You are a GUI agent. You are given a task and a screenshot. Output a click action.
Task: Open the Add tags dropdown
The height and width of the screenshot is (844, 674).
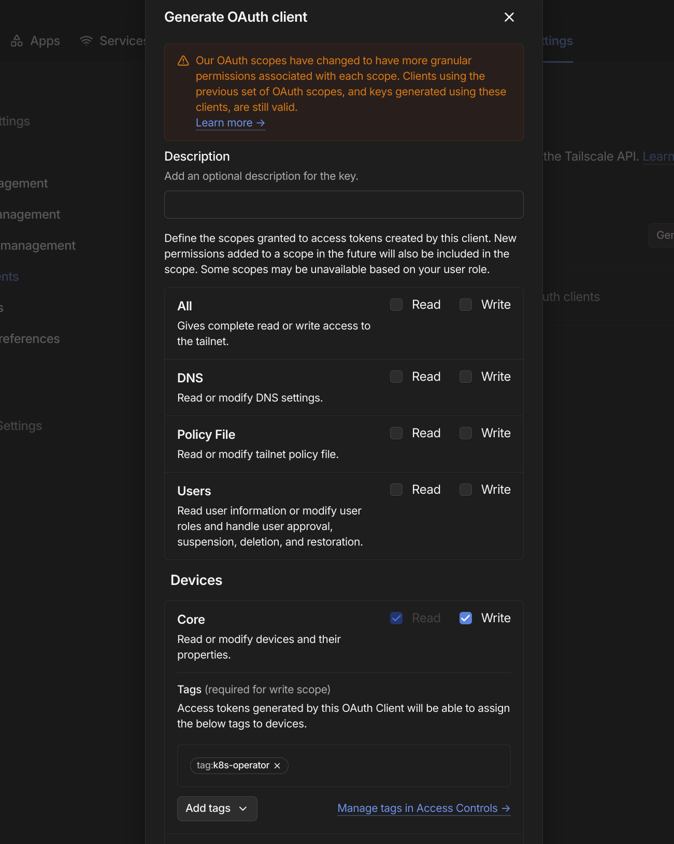(x=217, y=808)
